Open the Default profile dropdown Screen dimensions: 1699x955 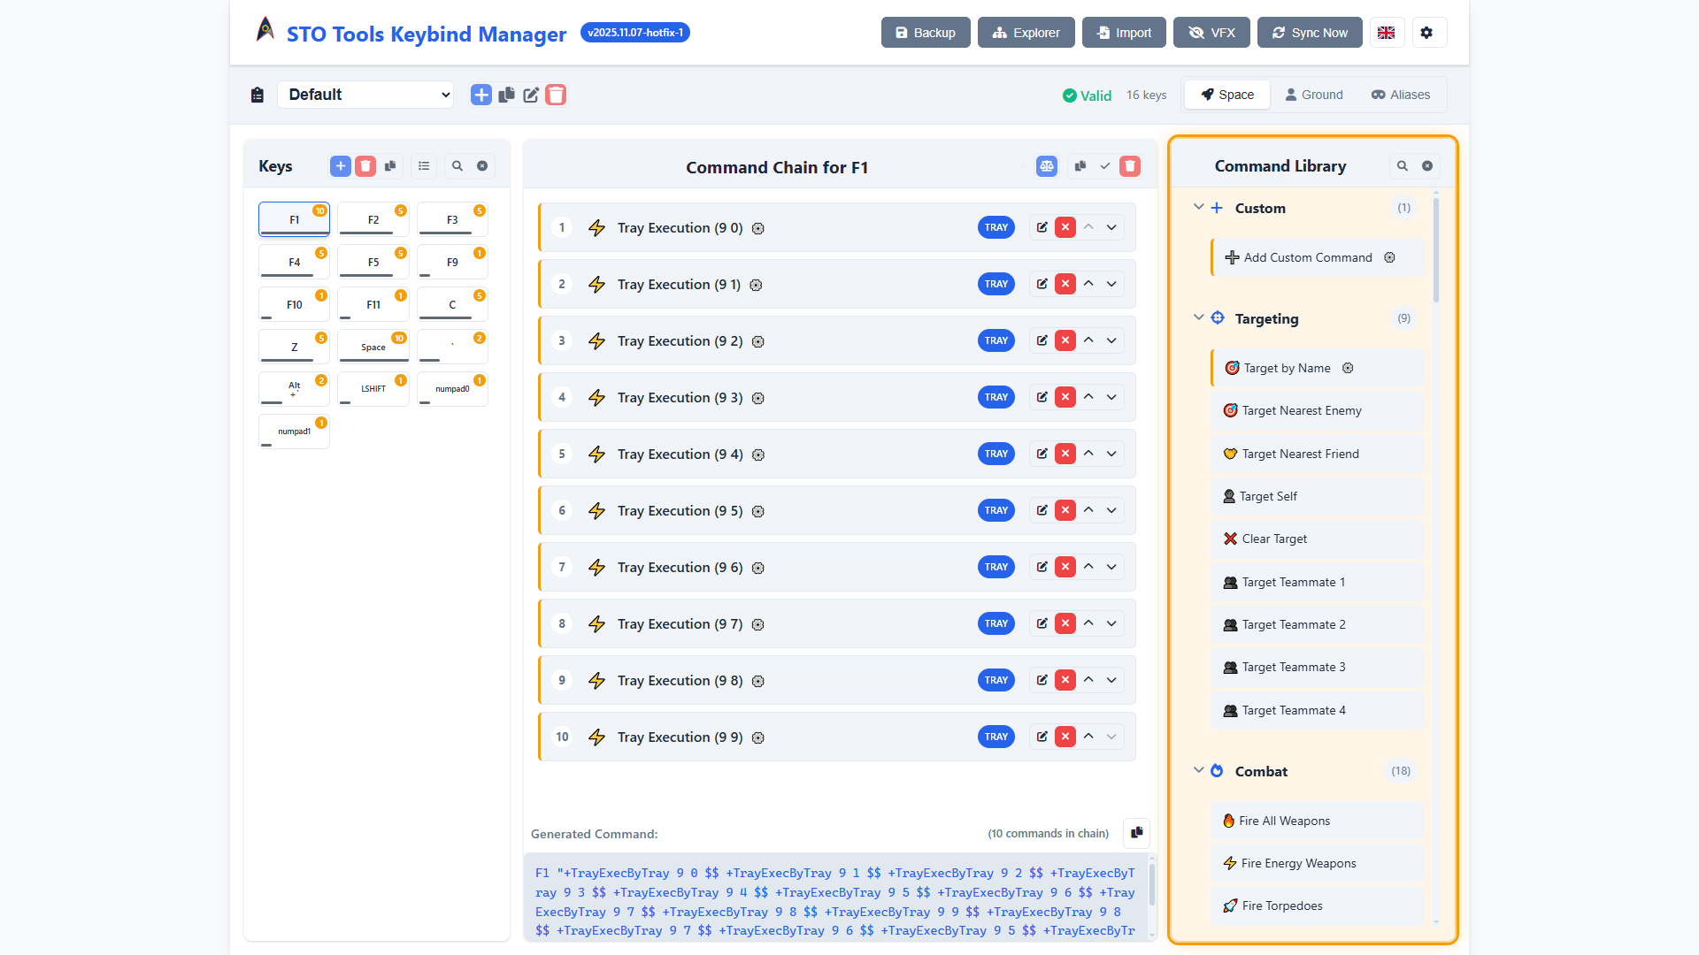(x=365, y=95)
